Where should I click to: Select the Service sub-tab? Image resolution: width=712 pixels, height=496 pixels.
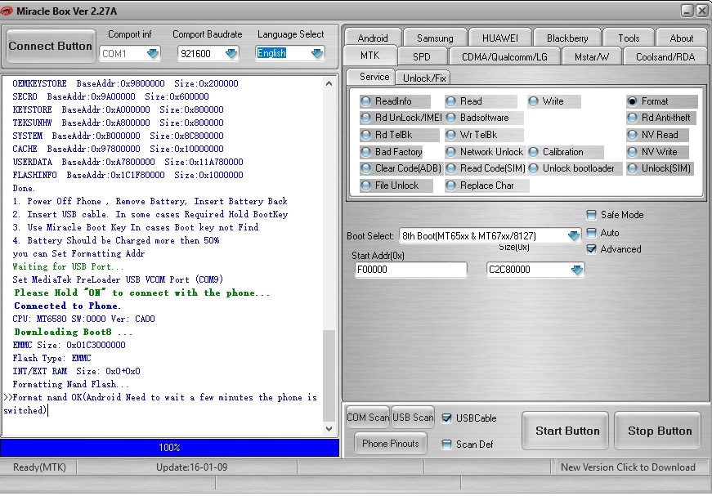374,77
